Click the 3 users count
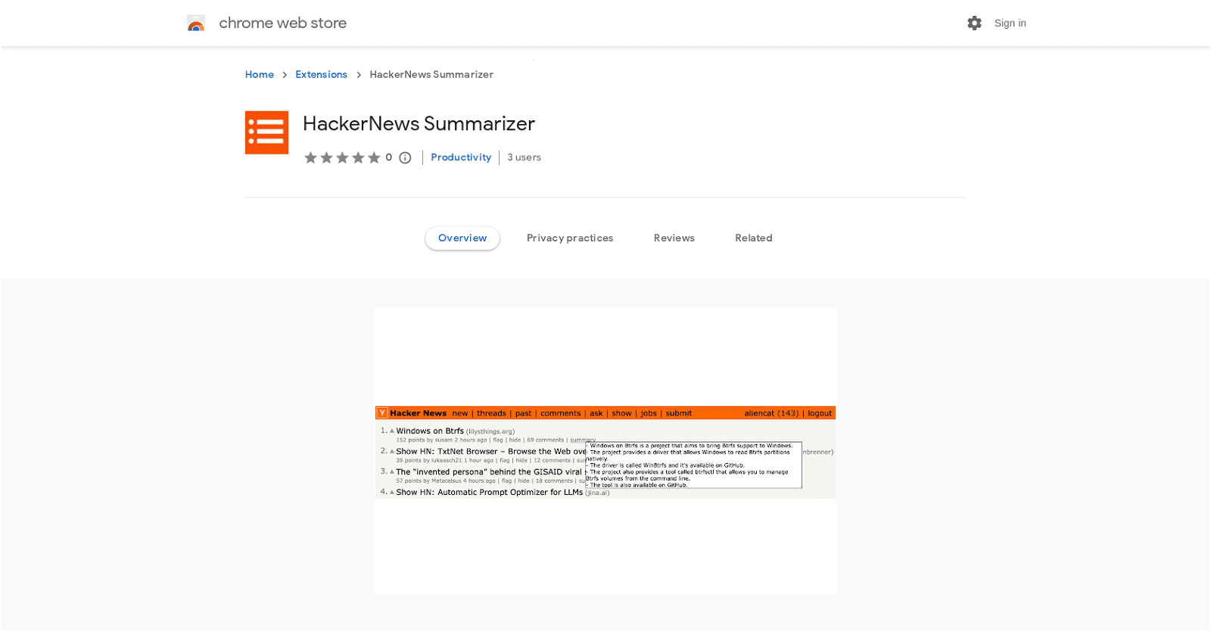 (524, 157)
